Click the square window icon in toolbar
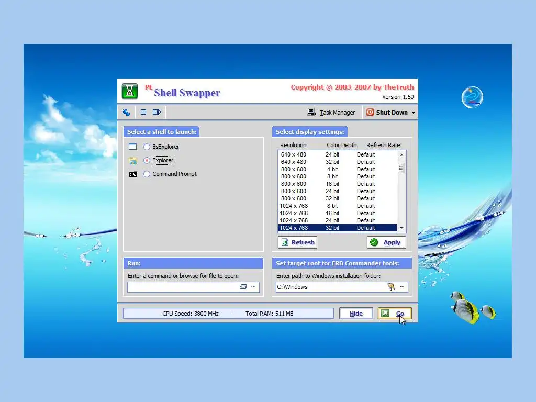Screen dimensions: 536x402 pos(143,112)
